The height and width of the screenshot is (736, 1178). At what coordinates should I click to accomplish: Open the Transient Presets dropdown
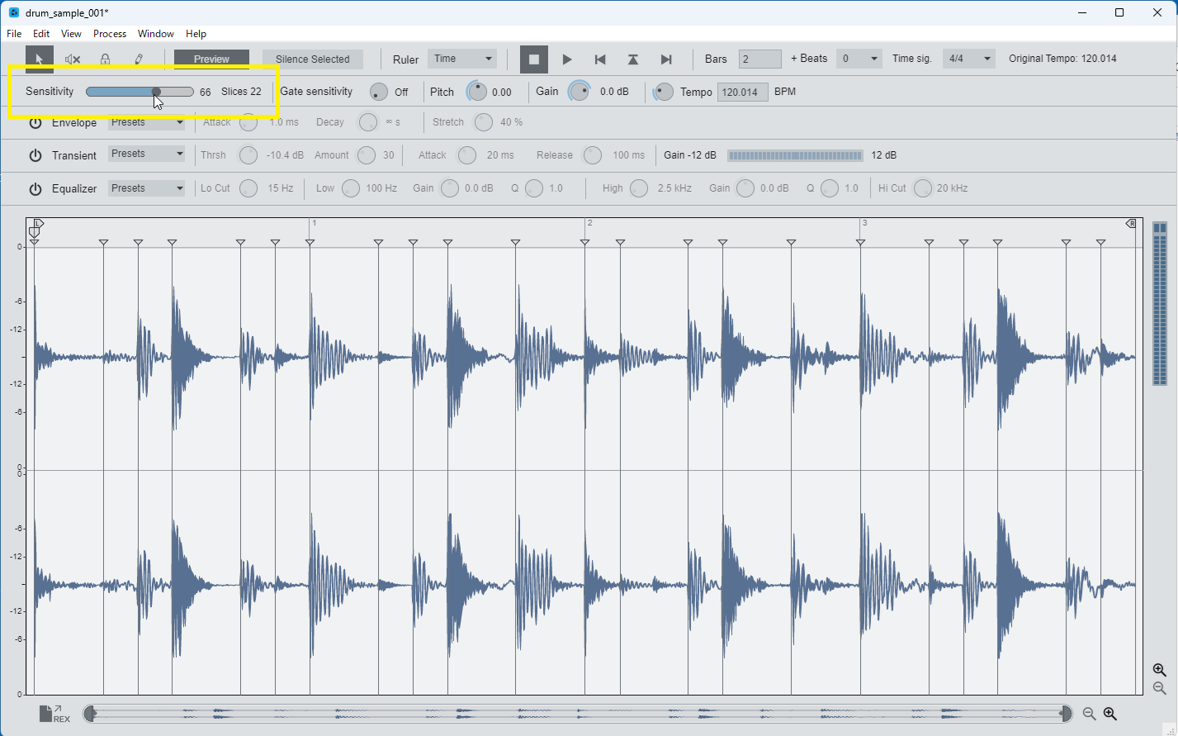point(147,154)
